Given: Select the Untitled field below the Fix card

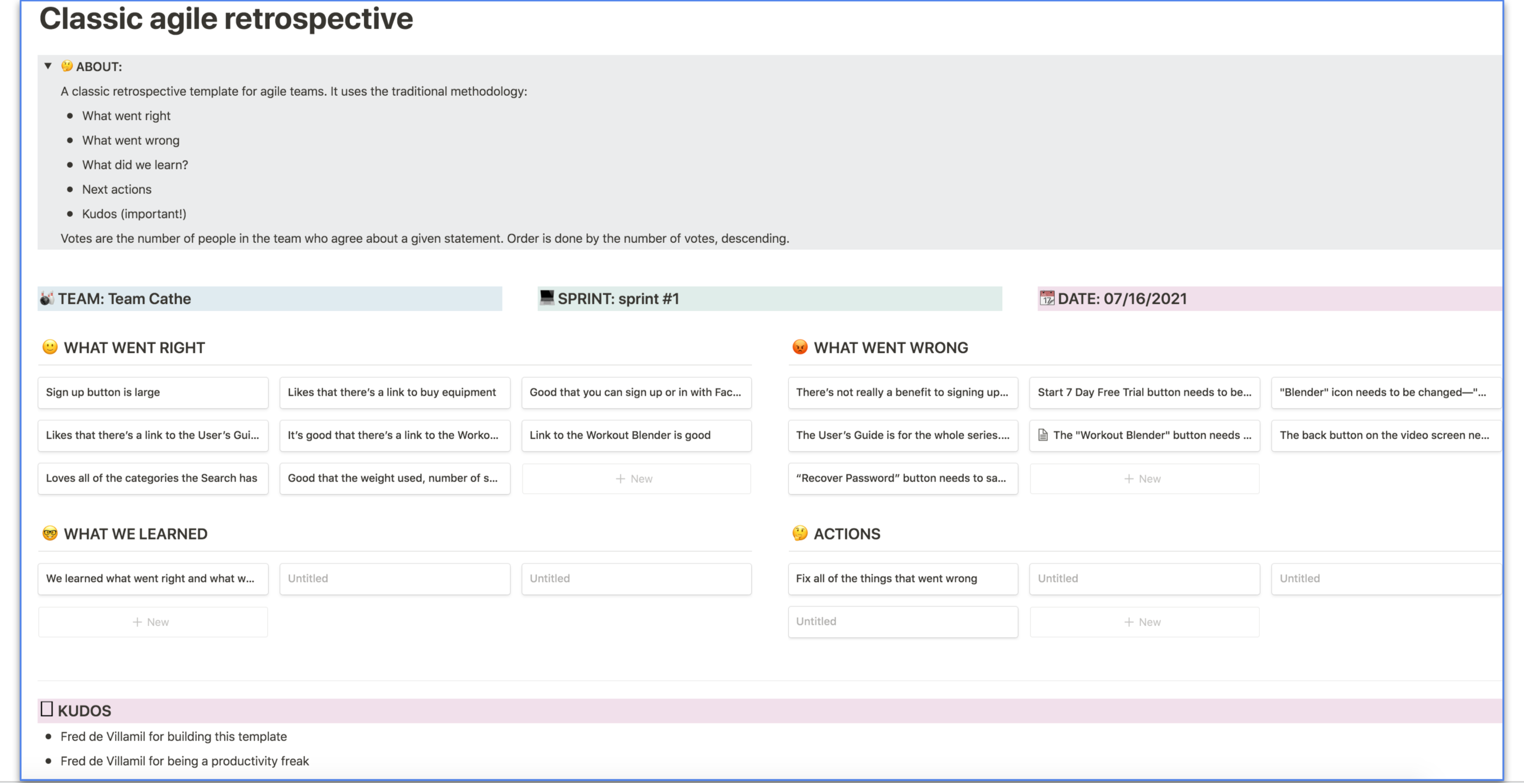Looking at the screenshot, I should (x=903, y=621).
